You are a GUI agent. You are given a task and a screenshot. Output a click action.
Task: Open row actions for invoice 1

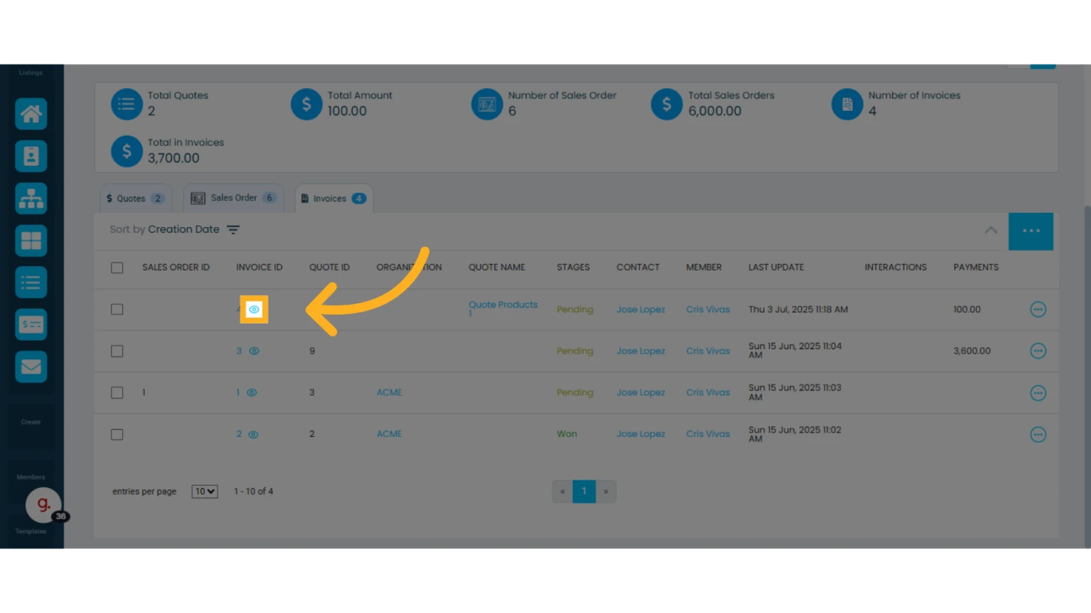click(1038, 393)
